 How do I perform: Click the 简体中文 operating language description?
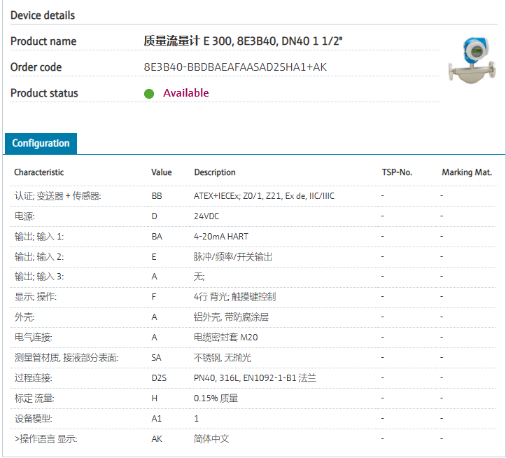click(211, 439)
